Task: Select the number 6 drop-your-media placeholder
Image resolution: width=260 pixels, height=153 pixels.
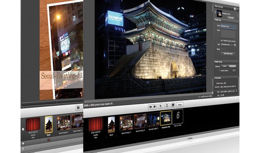Action: (x=178, y=117)
